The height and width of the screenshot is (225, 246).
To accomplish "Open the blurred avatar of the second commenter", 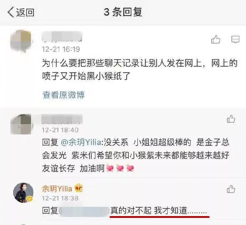I will [22, 124].
